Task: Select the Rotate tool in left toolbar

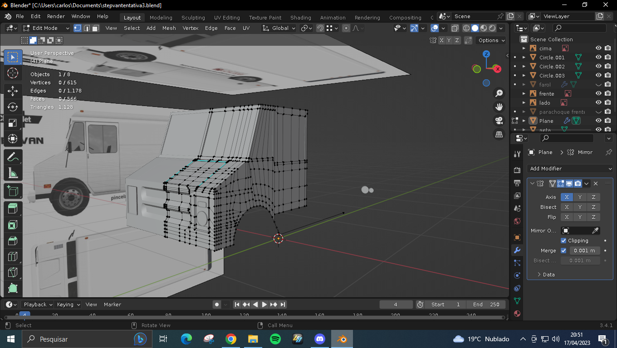Action: point(13,107)
